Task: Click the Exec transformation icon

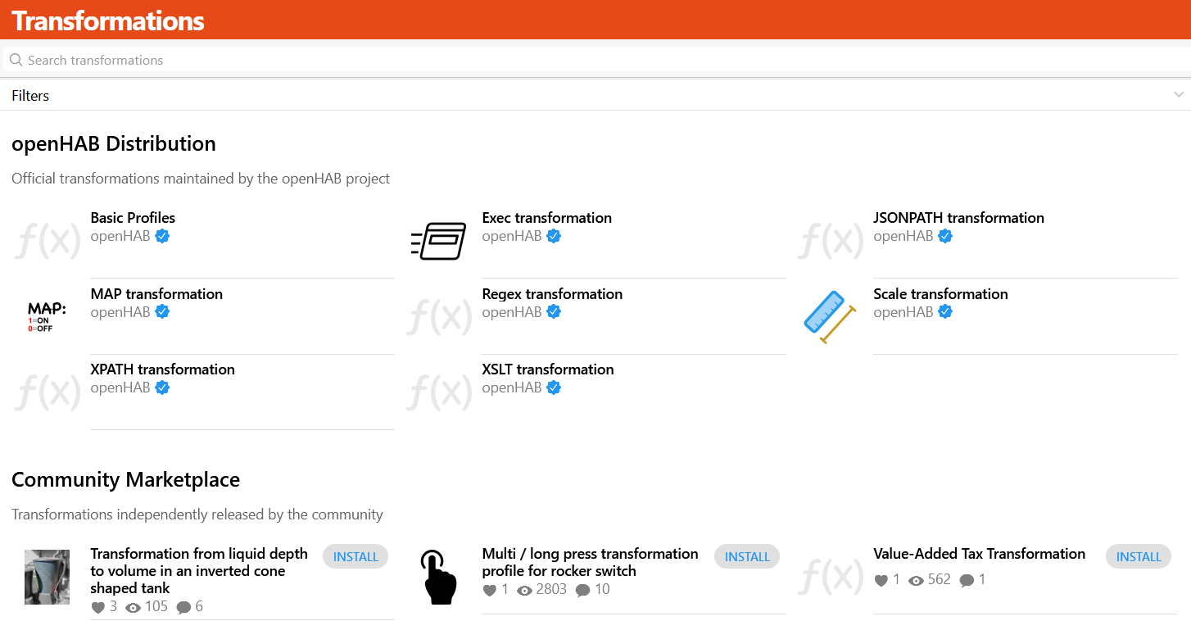Action: (439, 241)
